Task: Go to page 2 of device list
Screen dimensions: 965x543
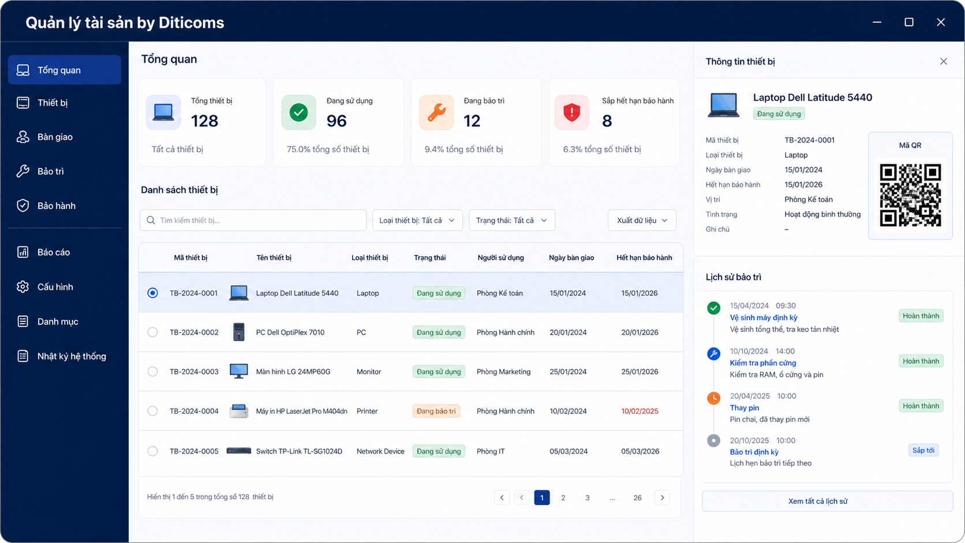Action: (x=563, y=497)
